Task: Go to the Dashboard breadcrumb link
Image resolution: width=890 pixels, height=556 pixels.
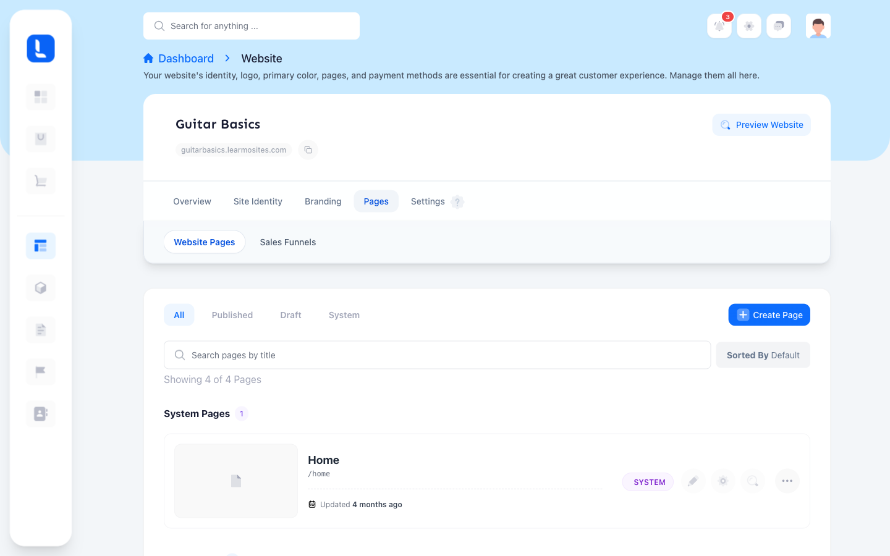Action: point(179,58)
